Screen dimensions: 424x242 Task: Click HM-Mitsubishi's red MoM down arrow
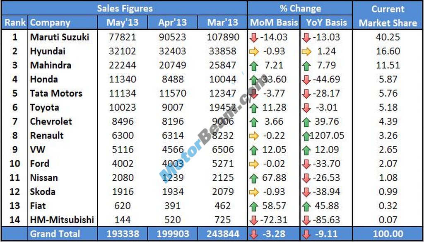point(254,220)
